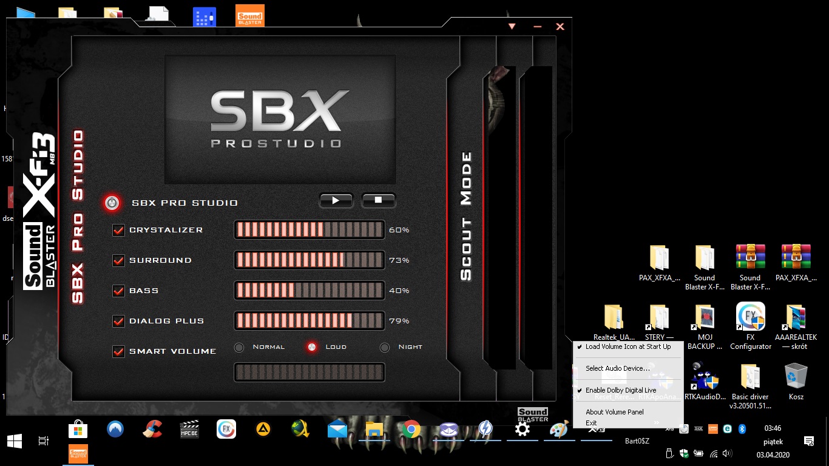Screen dimensions: 829x466
Task: Select the Sound Blaster X-F folder icon
Action: (705, 268)
